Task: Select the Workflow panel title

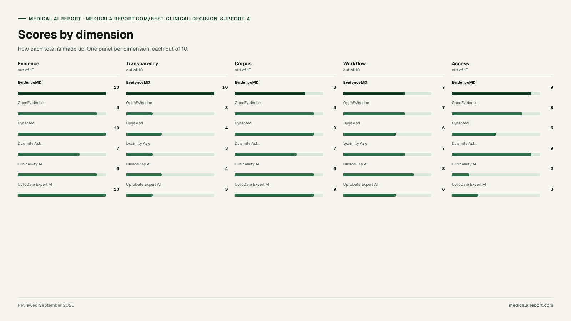Action: [354, 63]
